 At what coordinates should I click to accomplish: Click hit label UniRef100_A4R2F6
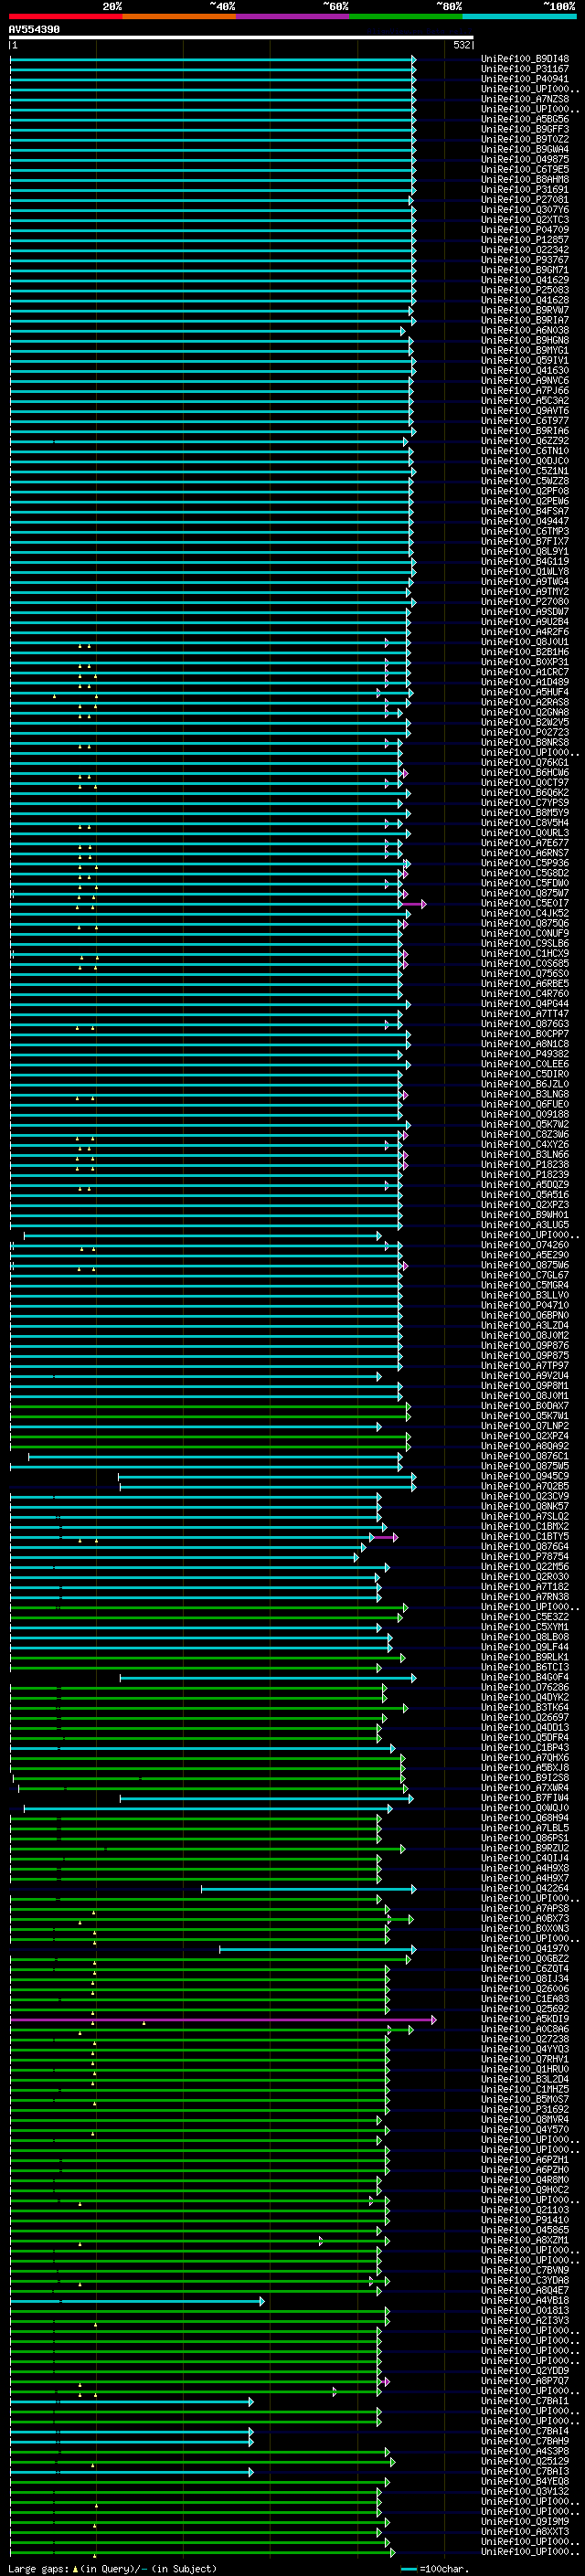click(525, 632)
